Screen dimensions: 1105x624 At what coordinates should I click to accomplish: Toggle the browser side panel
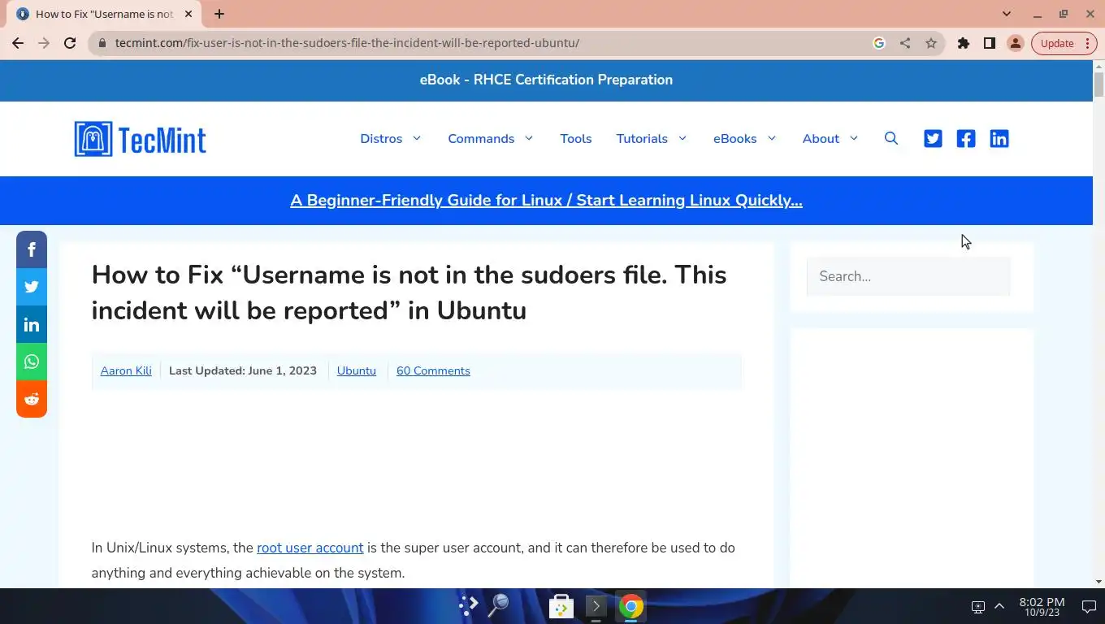point(990,43)
